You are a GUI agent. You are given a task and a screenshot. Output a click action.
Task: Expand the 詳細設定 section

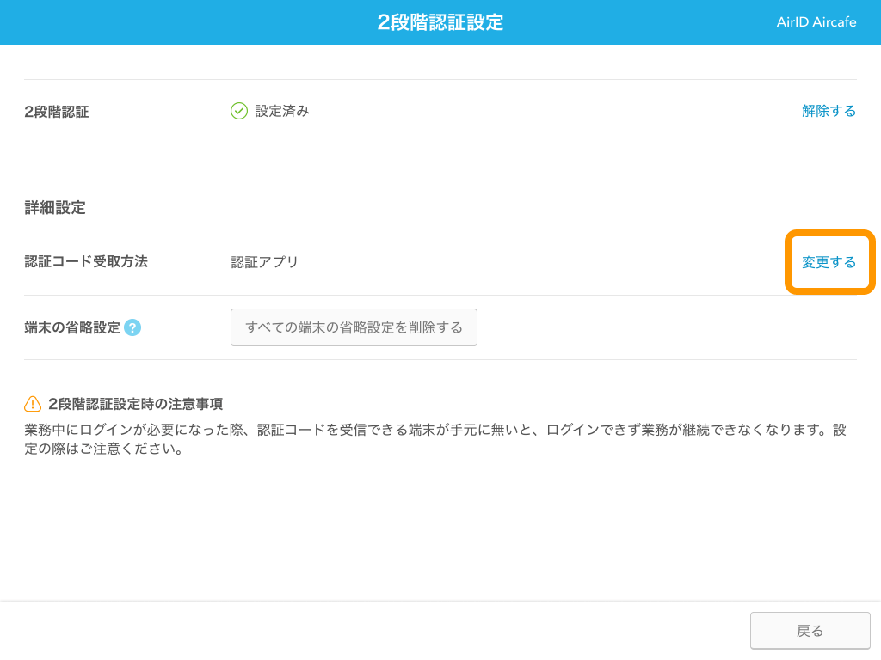click(x=55, y=207)
